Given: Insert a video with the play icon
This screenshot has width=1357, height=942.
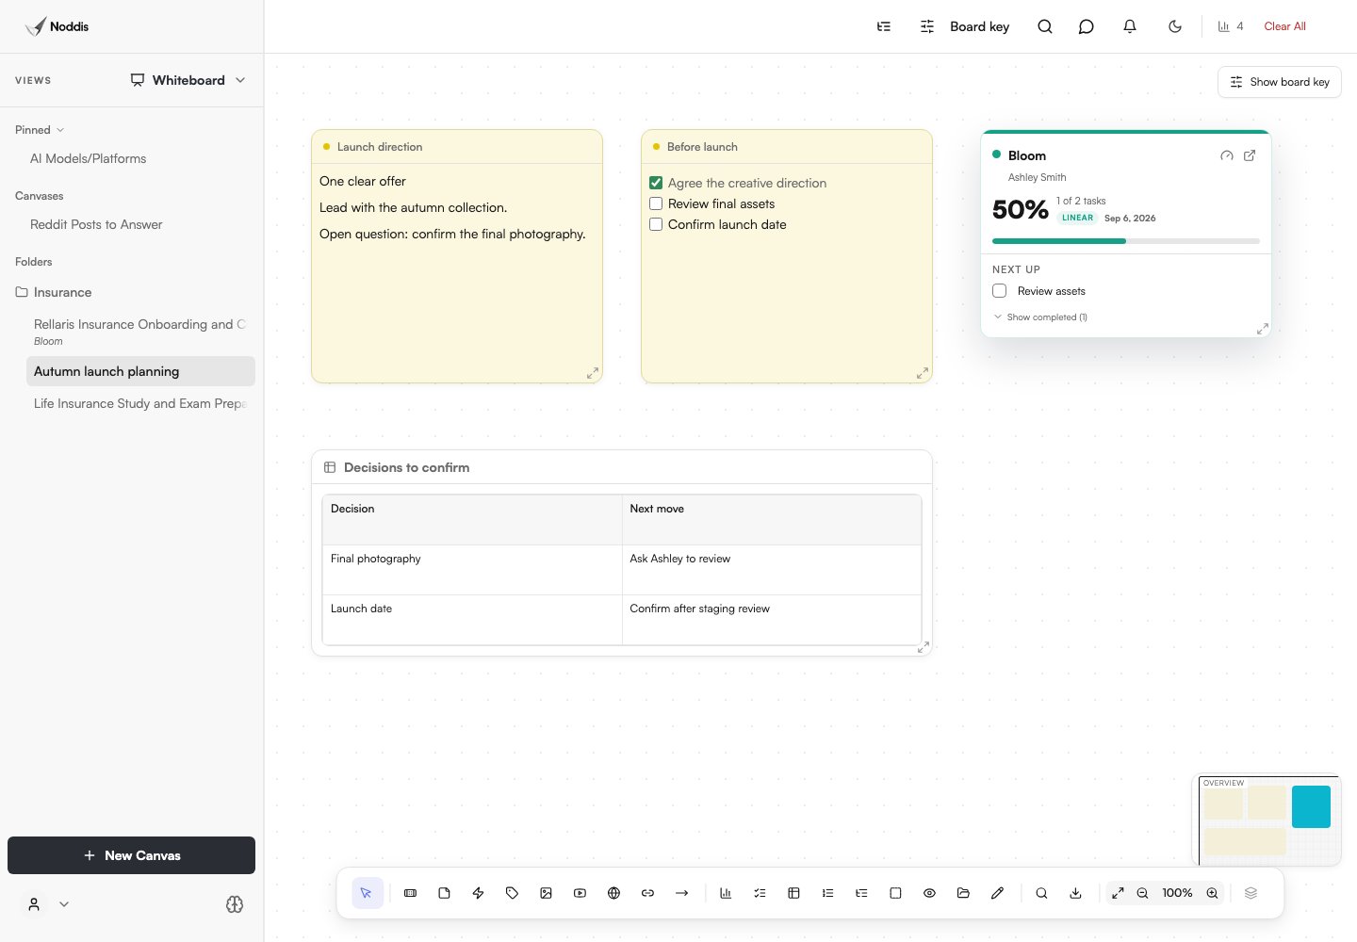Looking at the screenshot, I should point(580,893).
